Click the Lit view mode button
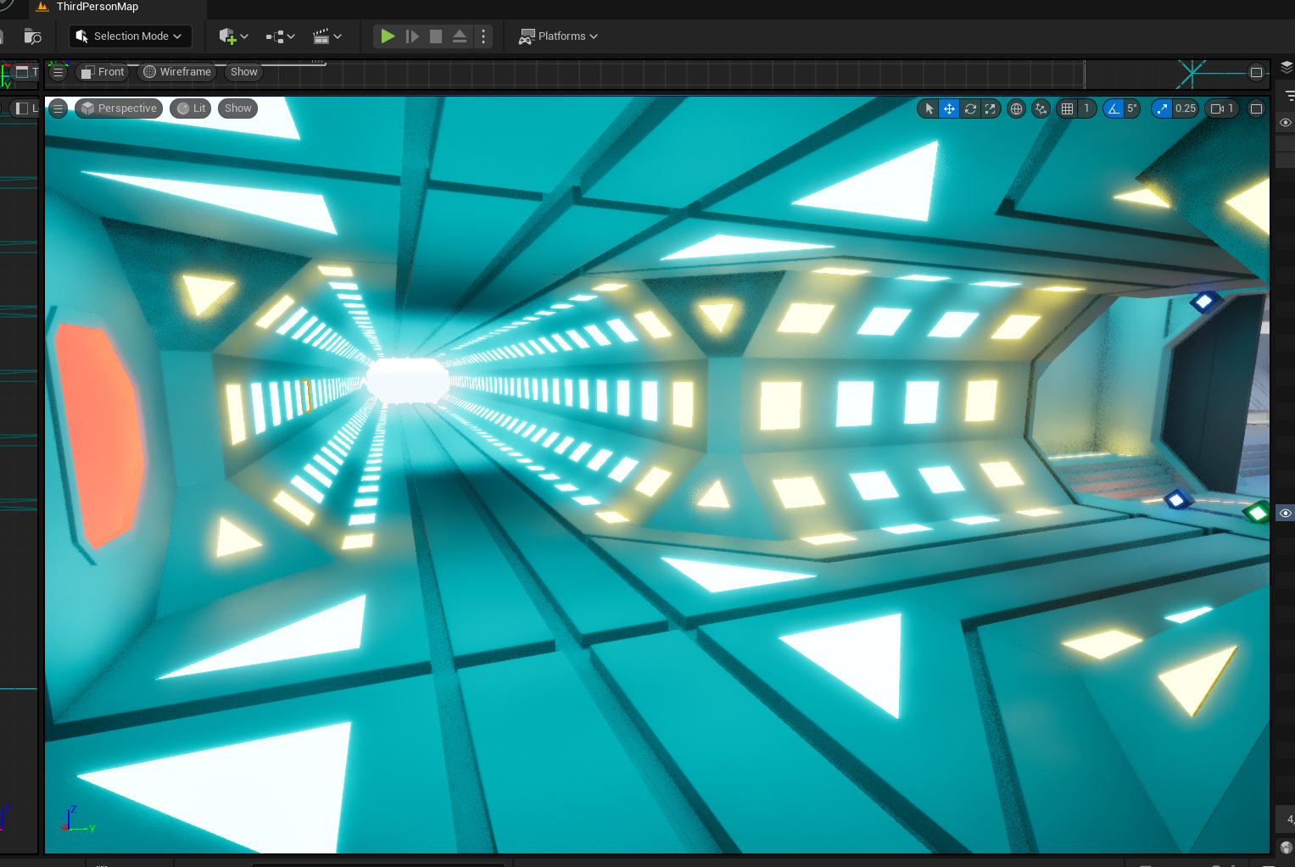1295x867 pixels. pos(191,108)
